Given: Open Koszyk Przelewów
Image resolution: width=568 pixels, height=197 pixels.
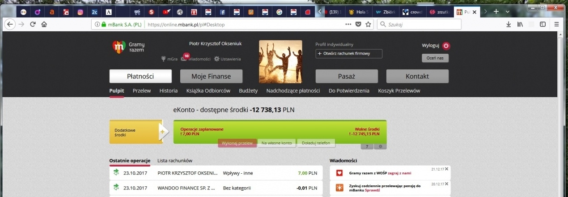Looking at the screenshot, I should (x=399, y=91).
